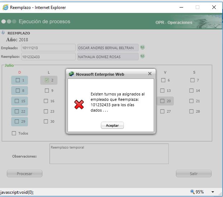Click the Aceptar button in the dialog
This screenshot has width=223, height=197.
coord(112,125)
